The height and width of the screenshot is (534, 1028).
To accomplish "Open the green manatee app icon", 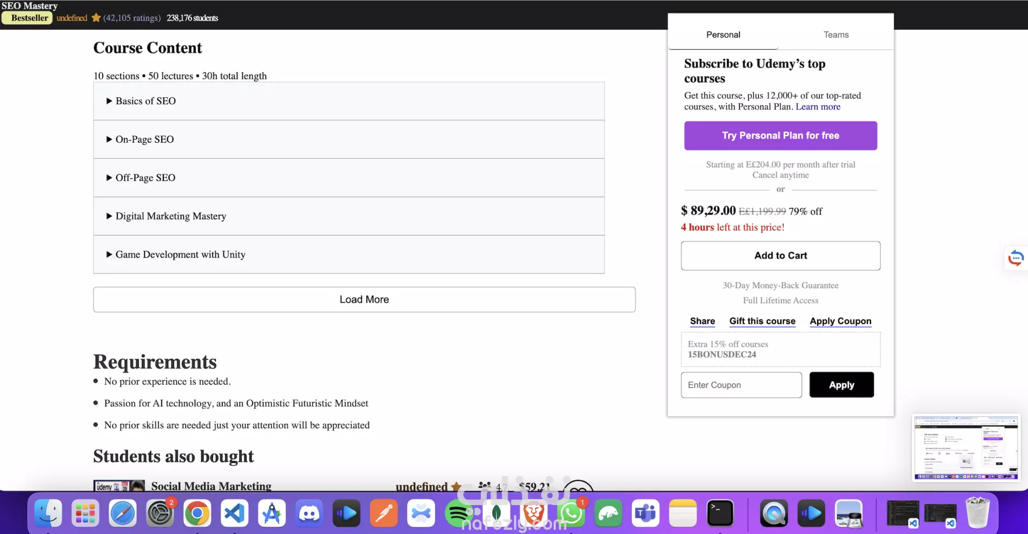I will click(608, 513).
